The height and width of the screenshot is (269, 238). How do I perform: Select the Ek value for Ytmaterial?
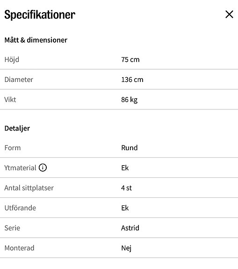coord(125,168)
